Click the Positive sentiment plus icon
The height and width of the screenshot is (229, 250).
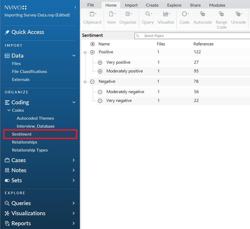click(92, 52)
